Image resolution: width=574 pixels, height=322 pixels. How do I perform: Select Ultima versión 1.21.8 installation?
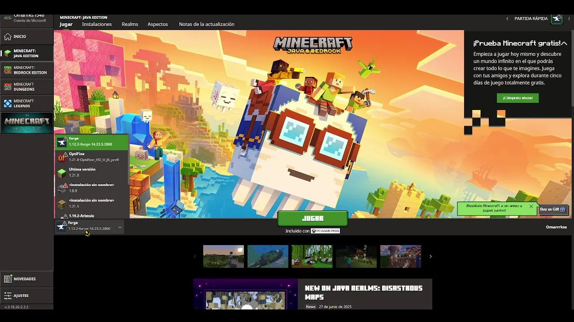point(92,173)
